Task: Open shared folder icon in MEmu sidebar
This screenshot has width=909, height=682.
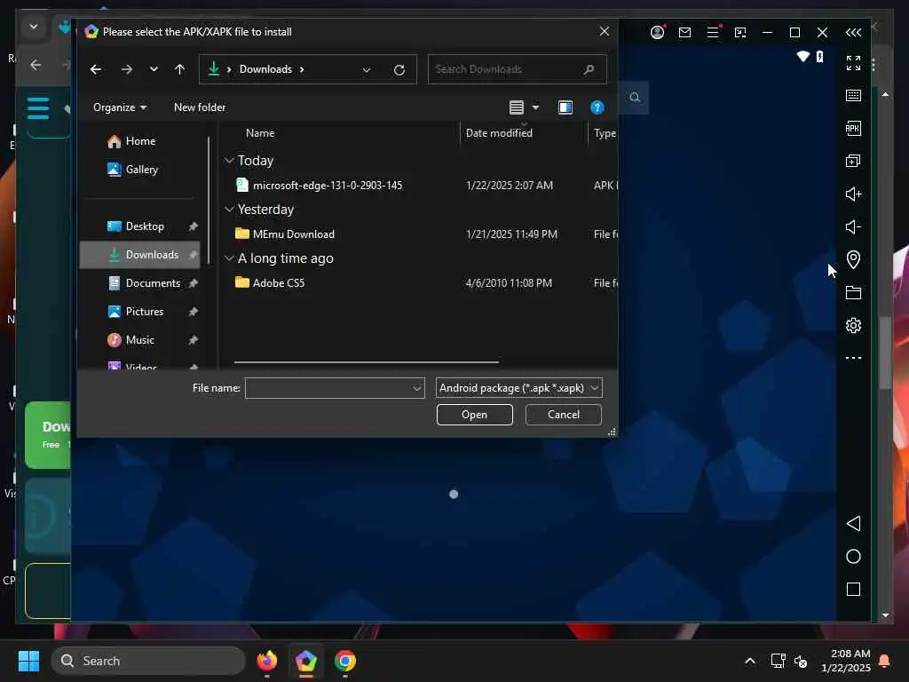Action: click(x=853, y=292)
